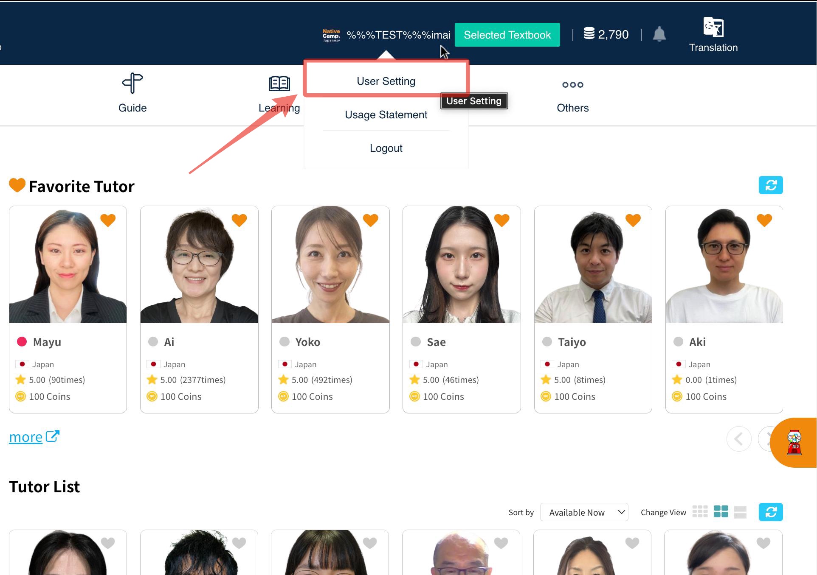Open Taiyo's tutor photo
The width and height of the screenshot is (817, 575).
[593, 265]
